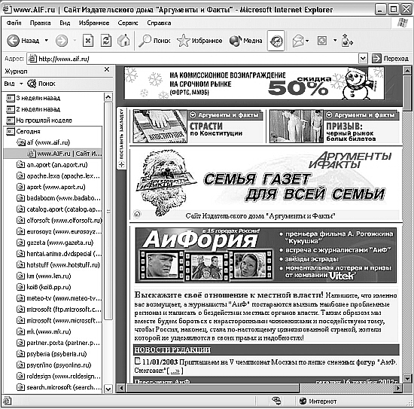
Task: Open the Mail button dropdown arrow
Action: click(307, 41)
